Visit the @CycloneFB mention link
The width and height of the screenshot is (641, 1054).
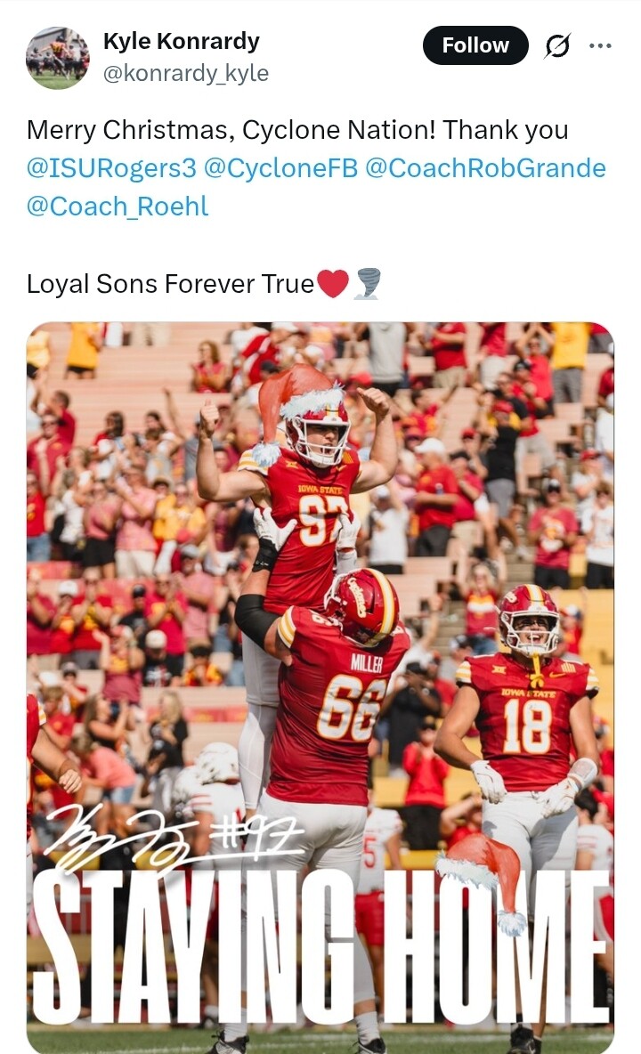click(280, 168)
